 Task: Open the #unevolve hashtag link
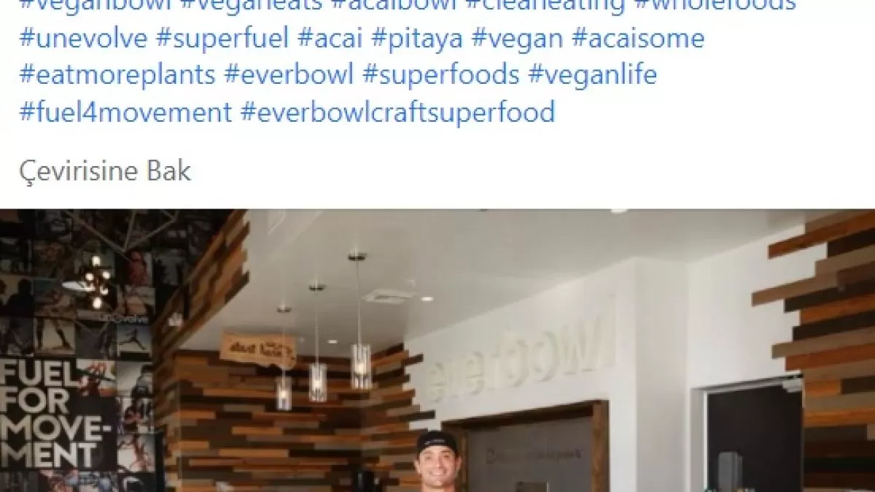pos(83,39)
